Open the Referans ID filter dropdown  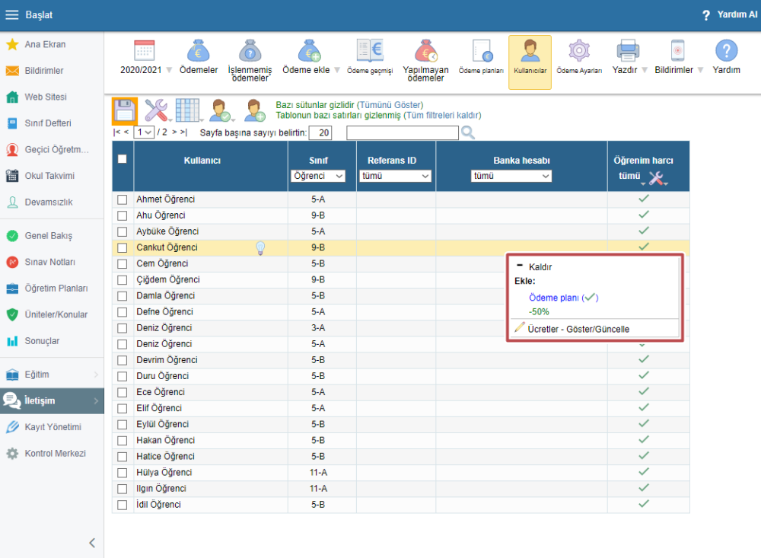coord(395,176)
